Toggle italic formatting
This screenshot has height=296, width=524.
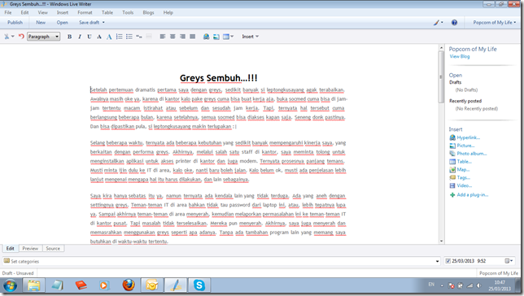point(80,37)
